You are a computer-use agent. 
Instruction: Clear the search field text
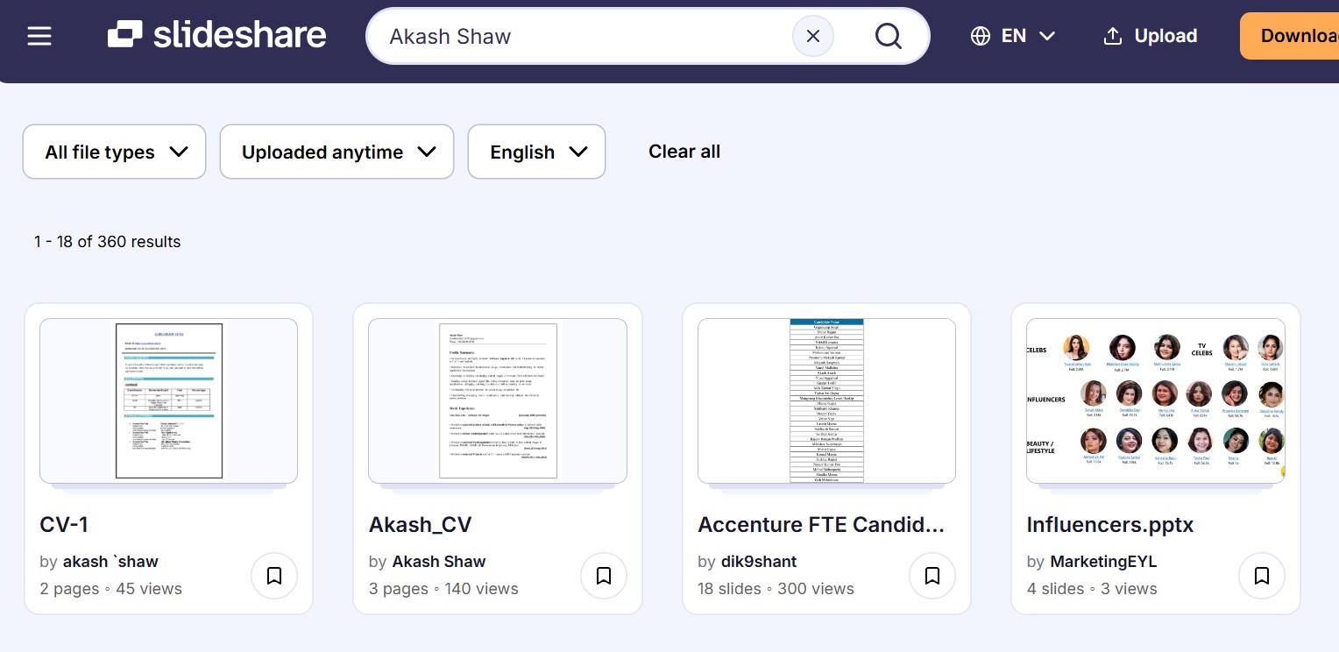point(812,36)
